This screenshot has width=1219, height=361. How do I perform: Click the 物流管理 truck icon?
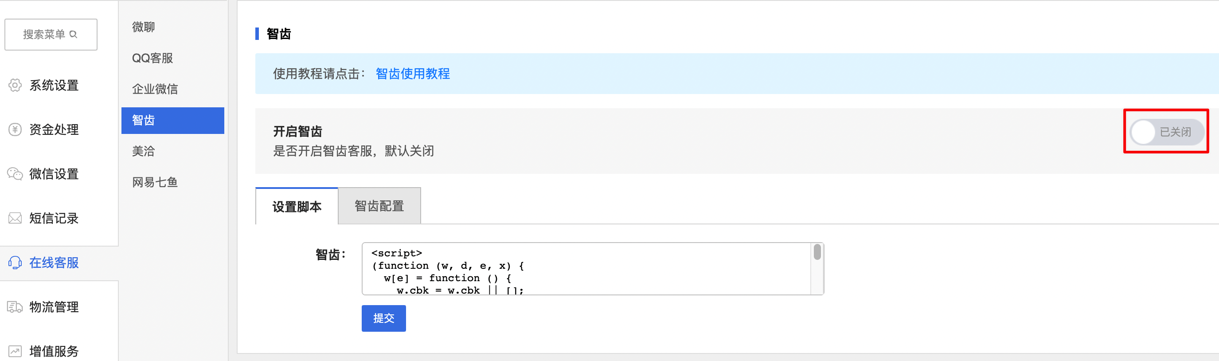tap(14, 307)
